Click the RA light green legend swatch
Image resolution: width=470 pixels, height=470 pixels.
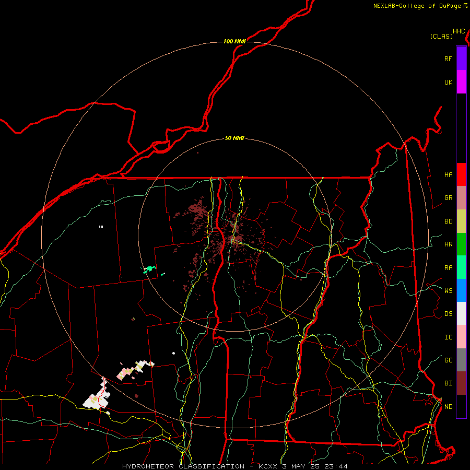[x=461, y=267]
